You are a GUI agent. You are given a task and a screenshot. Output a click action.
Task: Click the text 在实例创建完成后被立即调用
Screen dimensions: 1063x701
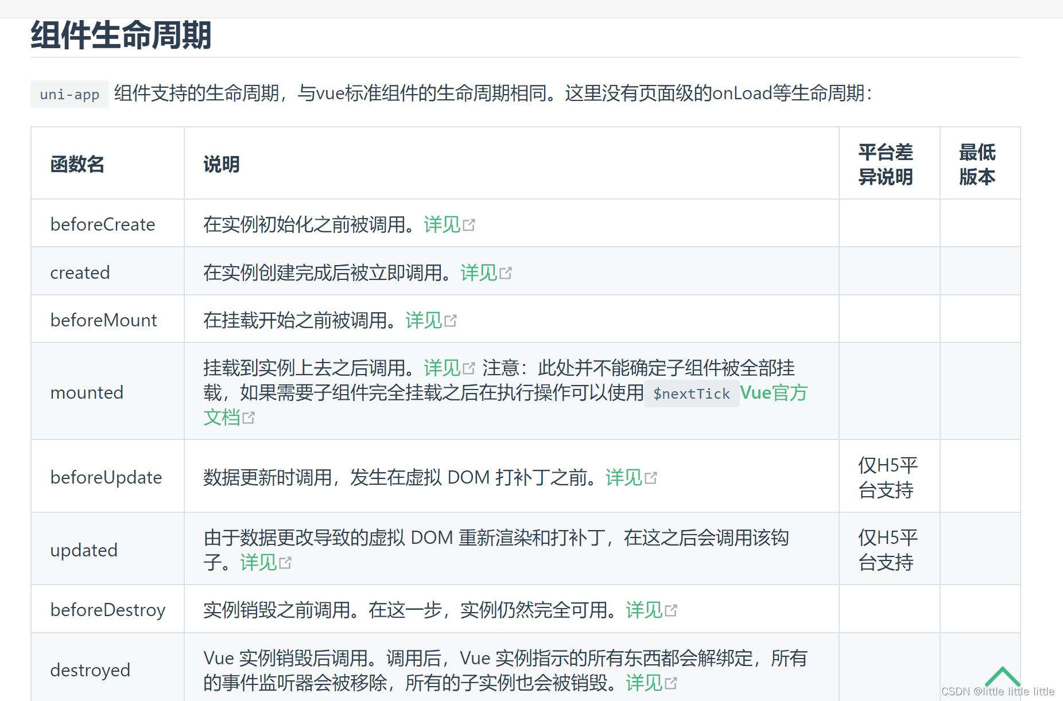327,272
